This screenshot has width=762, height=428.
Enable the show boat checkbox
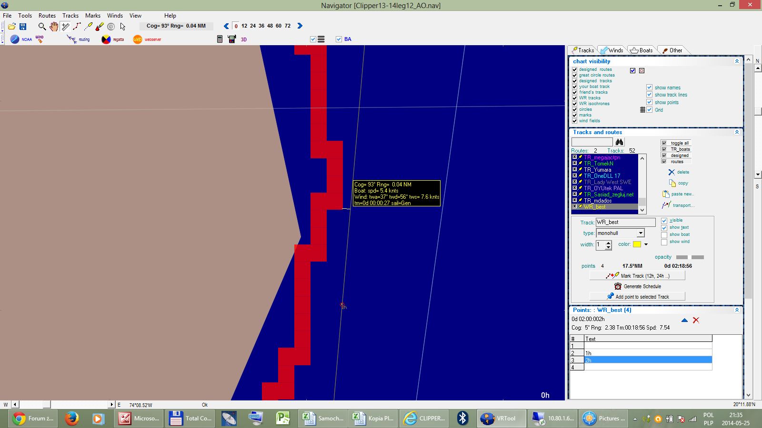tap(664, 235)
